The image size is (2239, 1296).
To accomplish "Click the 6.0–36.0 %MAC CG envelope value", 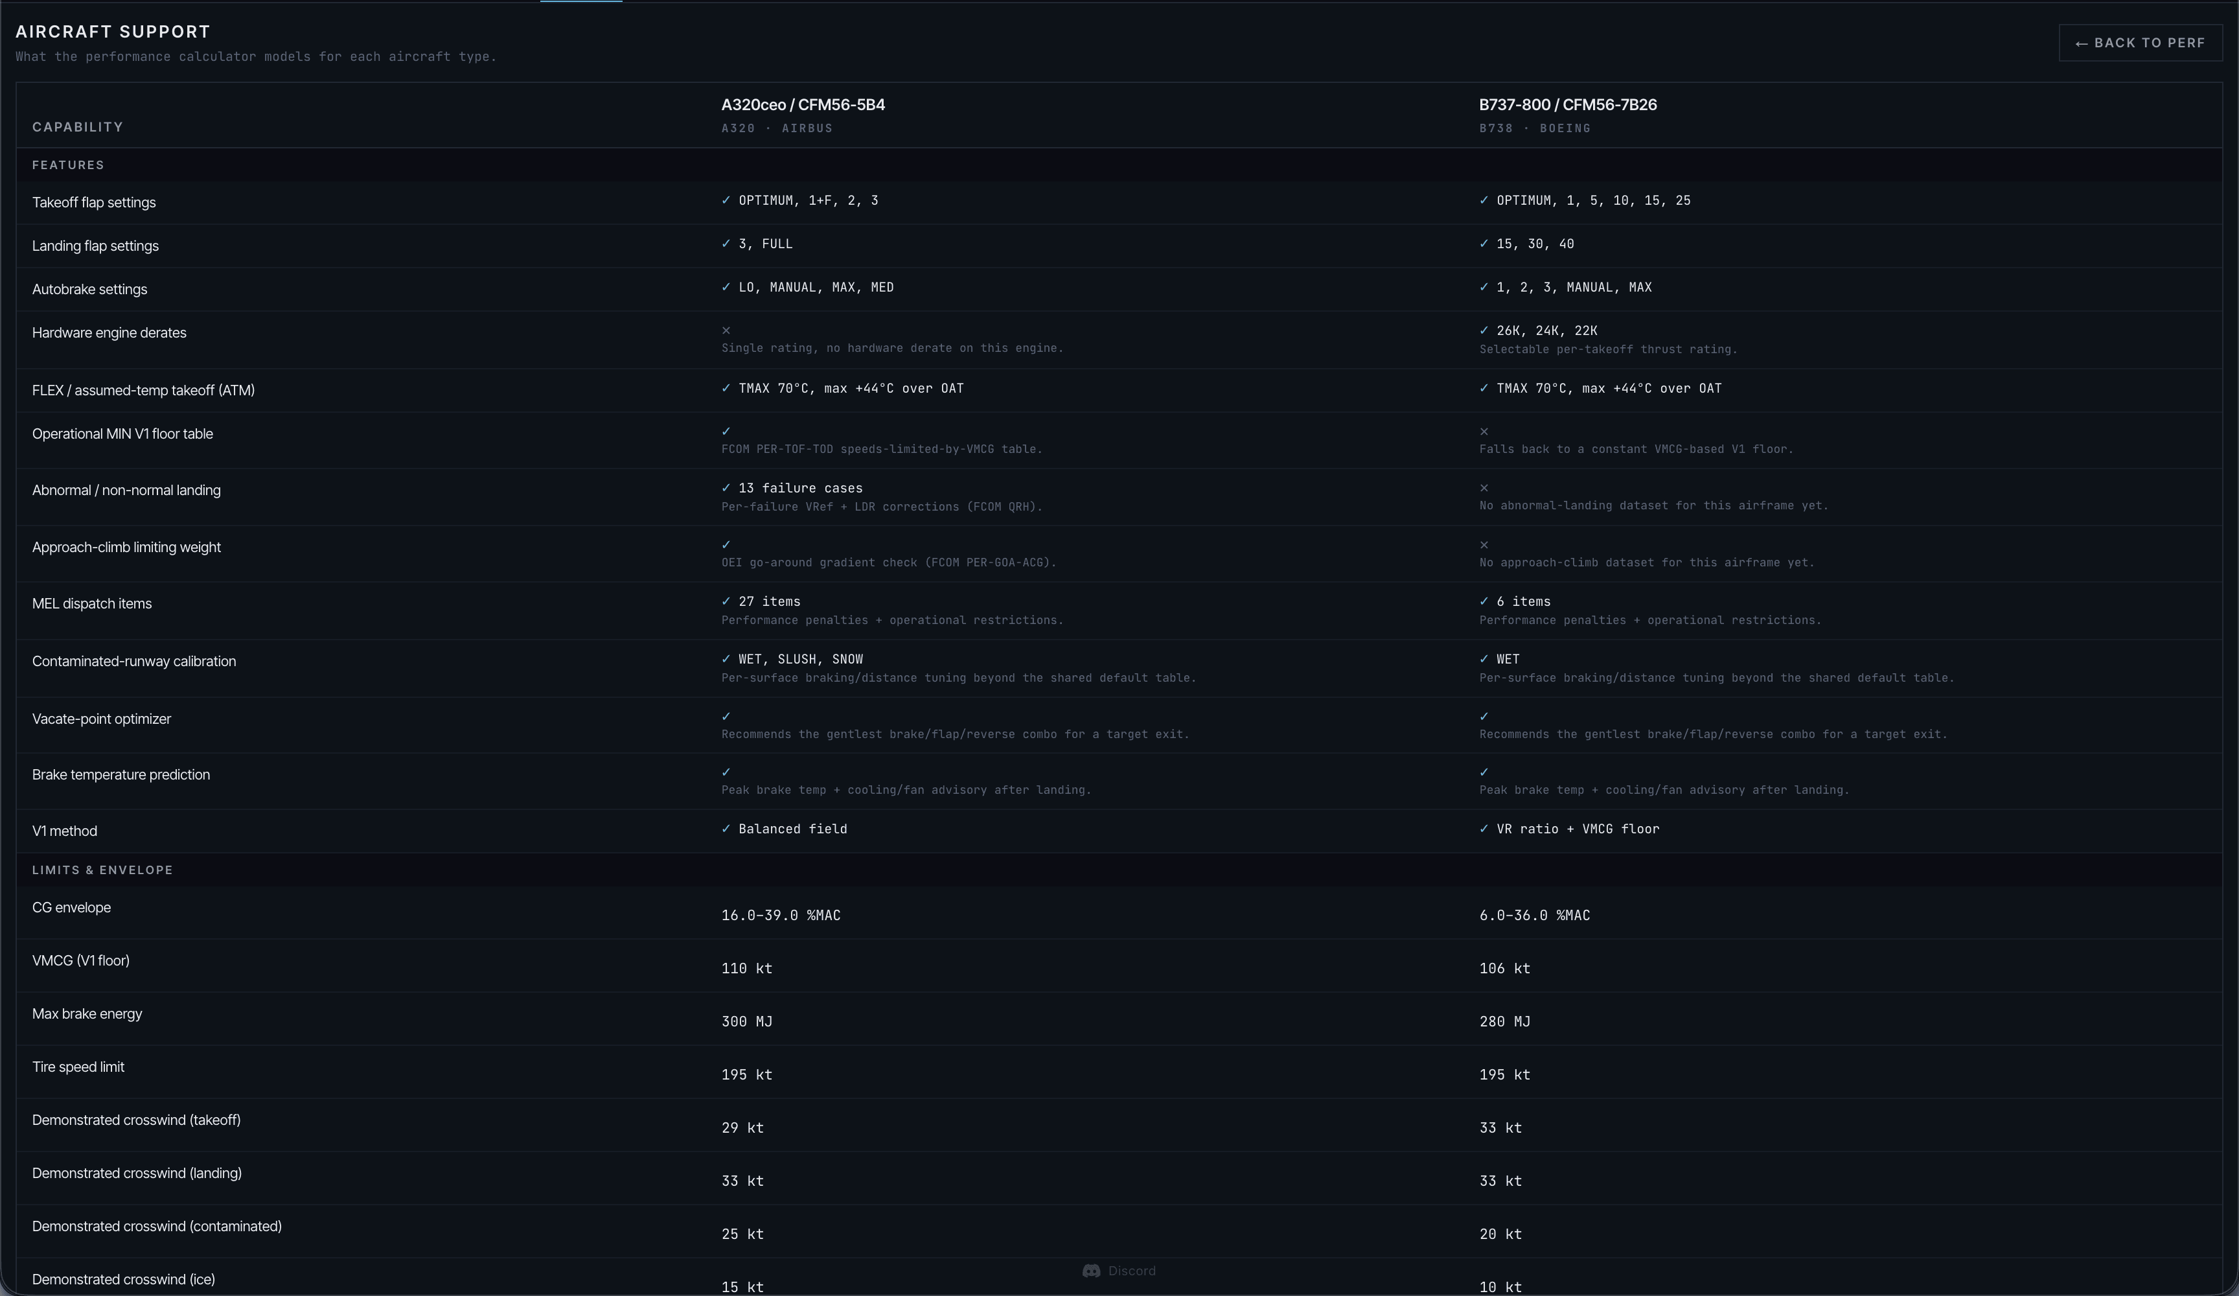I will (x=1534, y=916).
